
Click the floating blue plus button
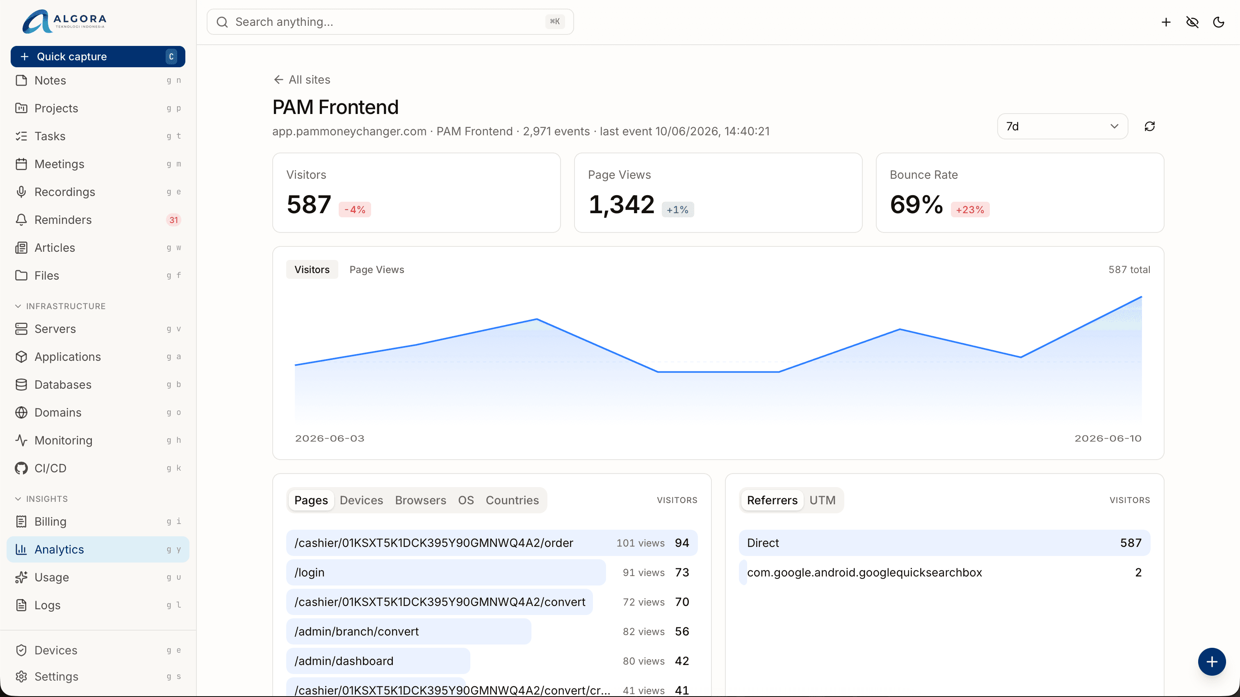point(1212,661)
